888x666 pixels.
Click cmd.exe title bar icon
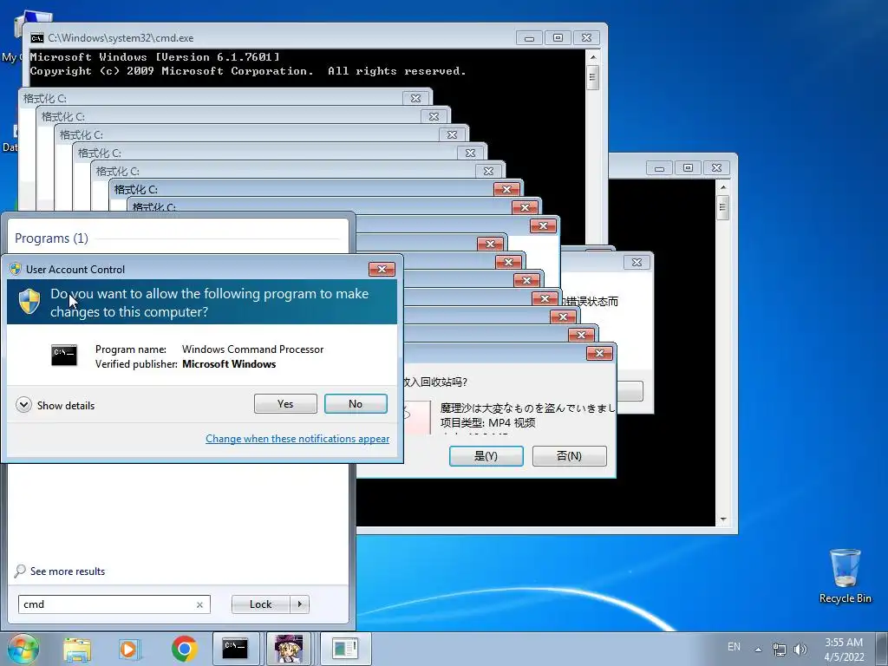37,38
